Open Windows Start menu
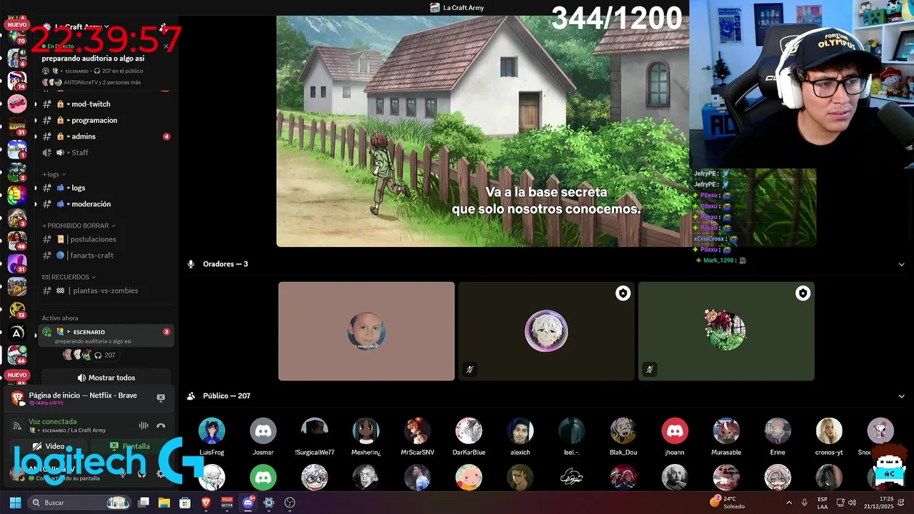The height and width of the screenshot is (514, 914). pyautogui.click(x=15, y=503)
